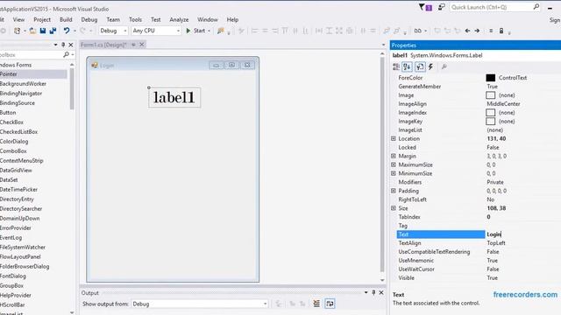Select the label1 control on the form
The height and width of the screenshot is (315, 561).
(x=174, y=97)
